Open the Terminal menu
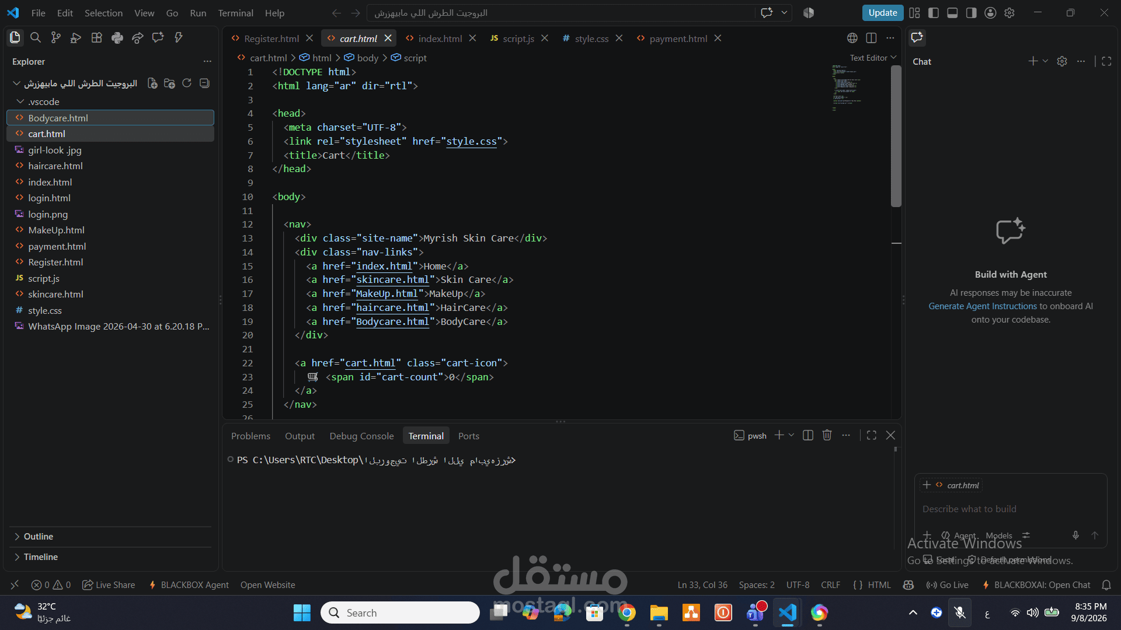Viewport: 1121px width, 630px height. [x=235, y=13]
